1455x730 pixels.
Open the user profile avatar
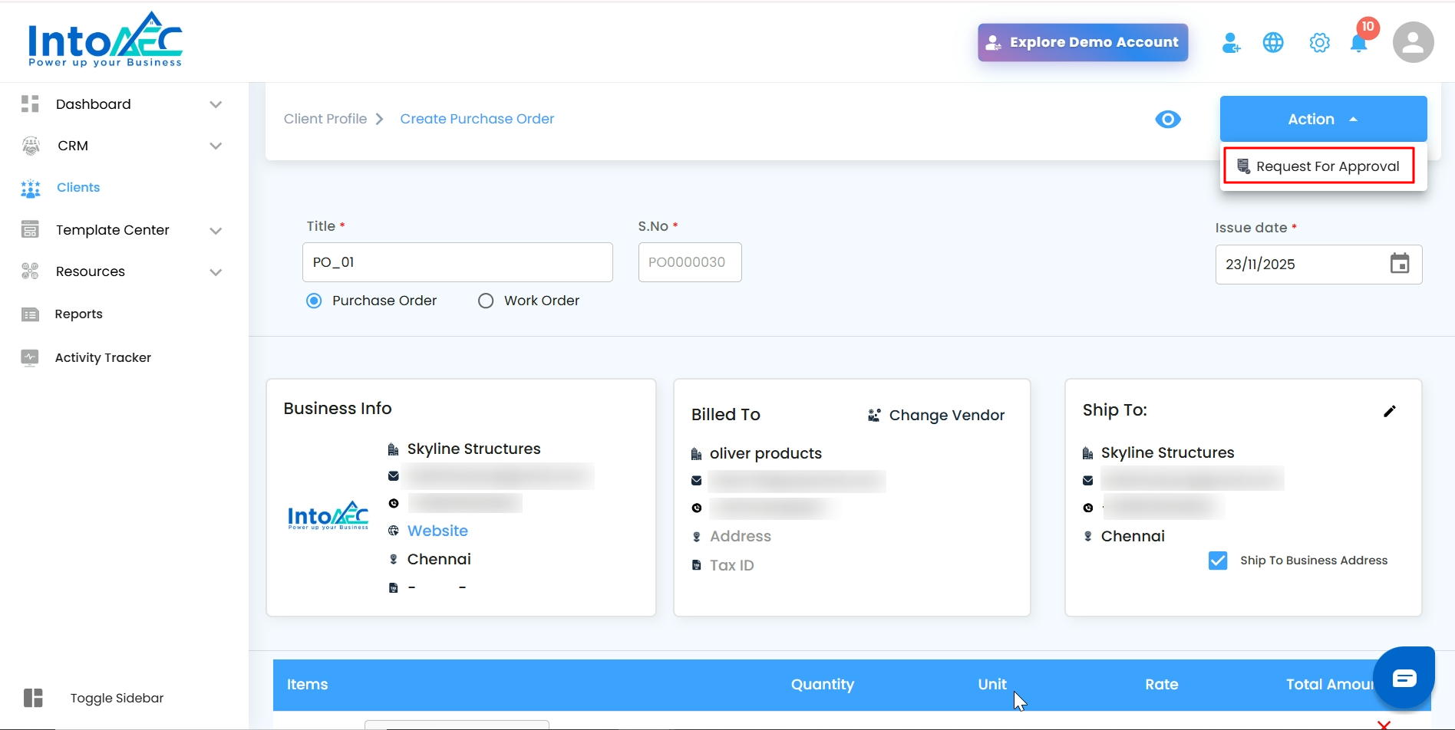pyautogui.click(x=1413, y=42)
